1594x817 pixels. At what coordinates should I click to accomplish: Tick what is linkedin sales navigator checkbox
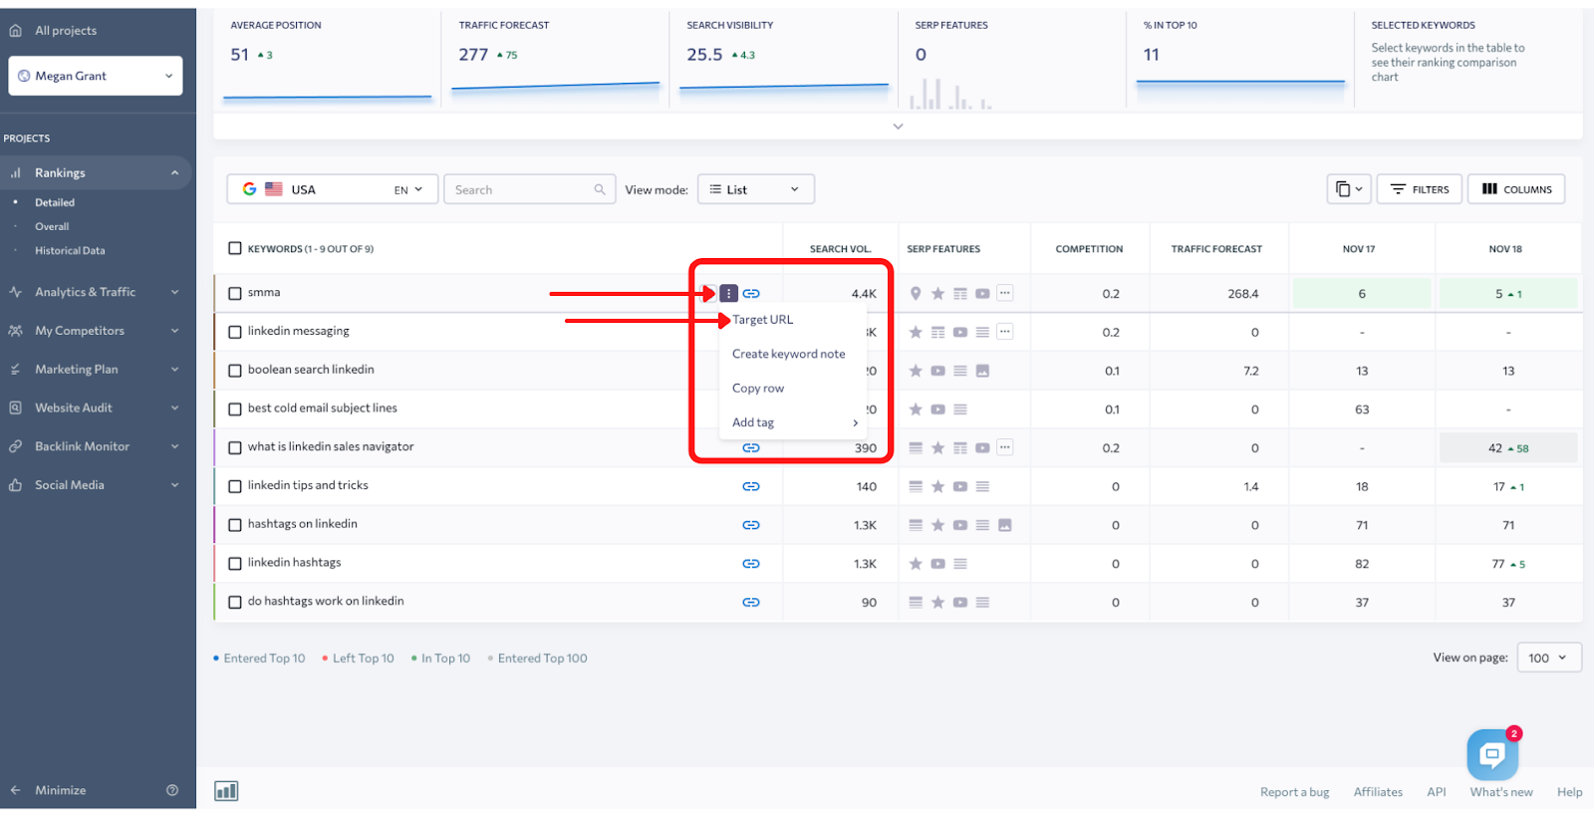(x=235, y=447)
